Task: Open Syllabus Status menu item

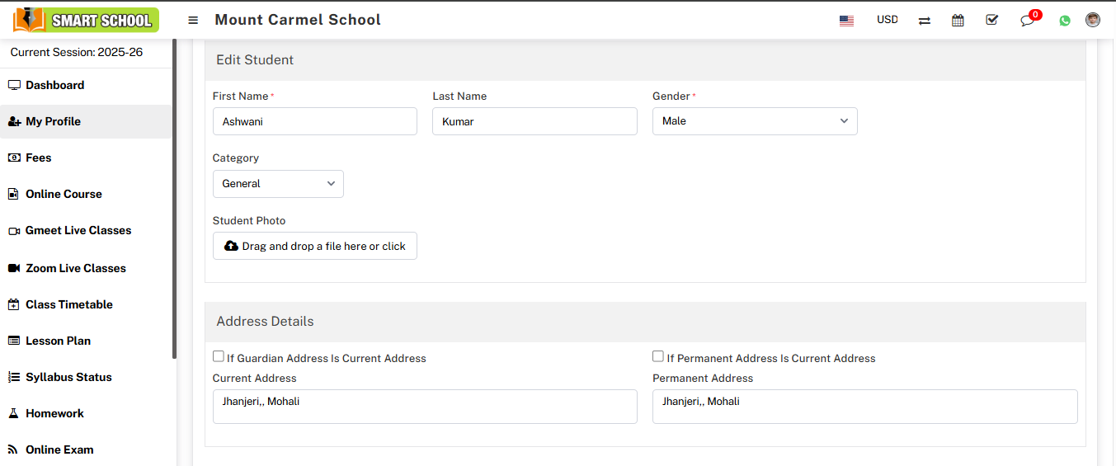Action: coord(87,377)
